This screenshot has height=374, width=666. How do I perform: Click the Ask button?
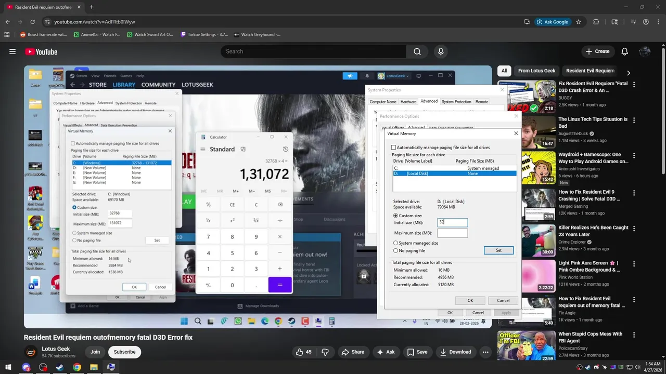[x=386, y=352]
